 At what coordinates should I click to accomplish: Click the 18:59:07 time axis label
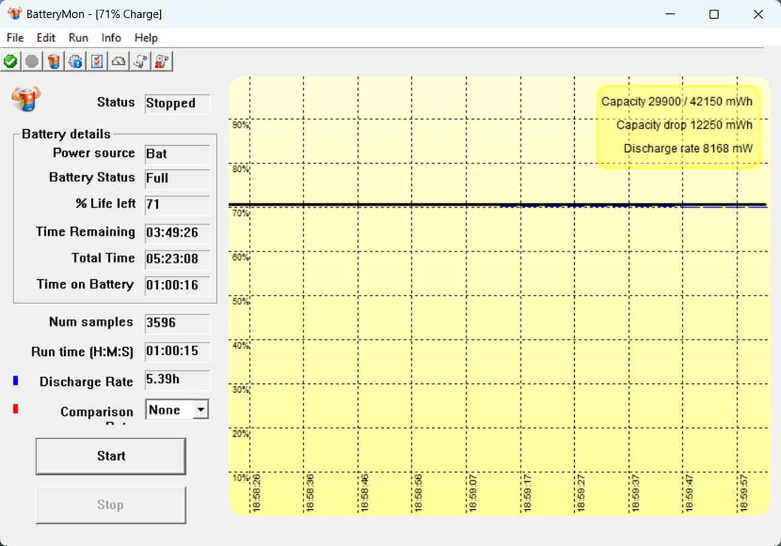pyautogui.click(x=473, y=492)
